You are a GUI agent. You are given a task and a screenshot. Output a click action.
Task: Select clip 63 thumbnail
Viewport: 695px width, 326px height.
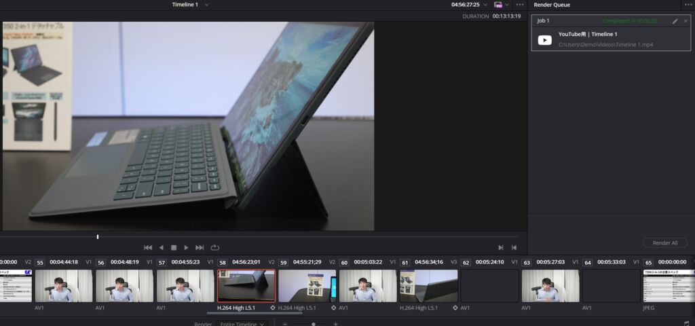tap(550, 286)
